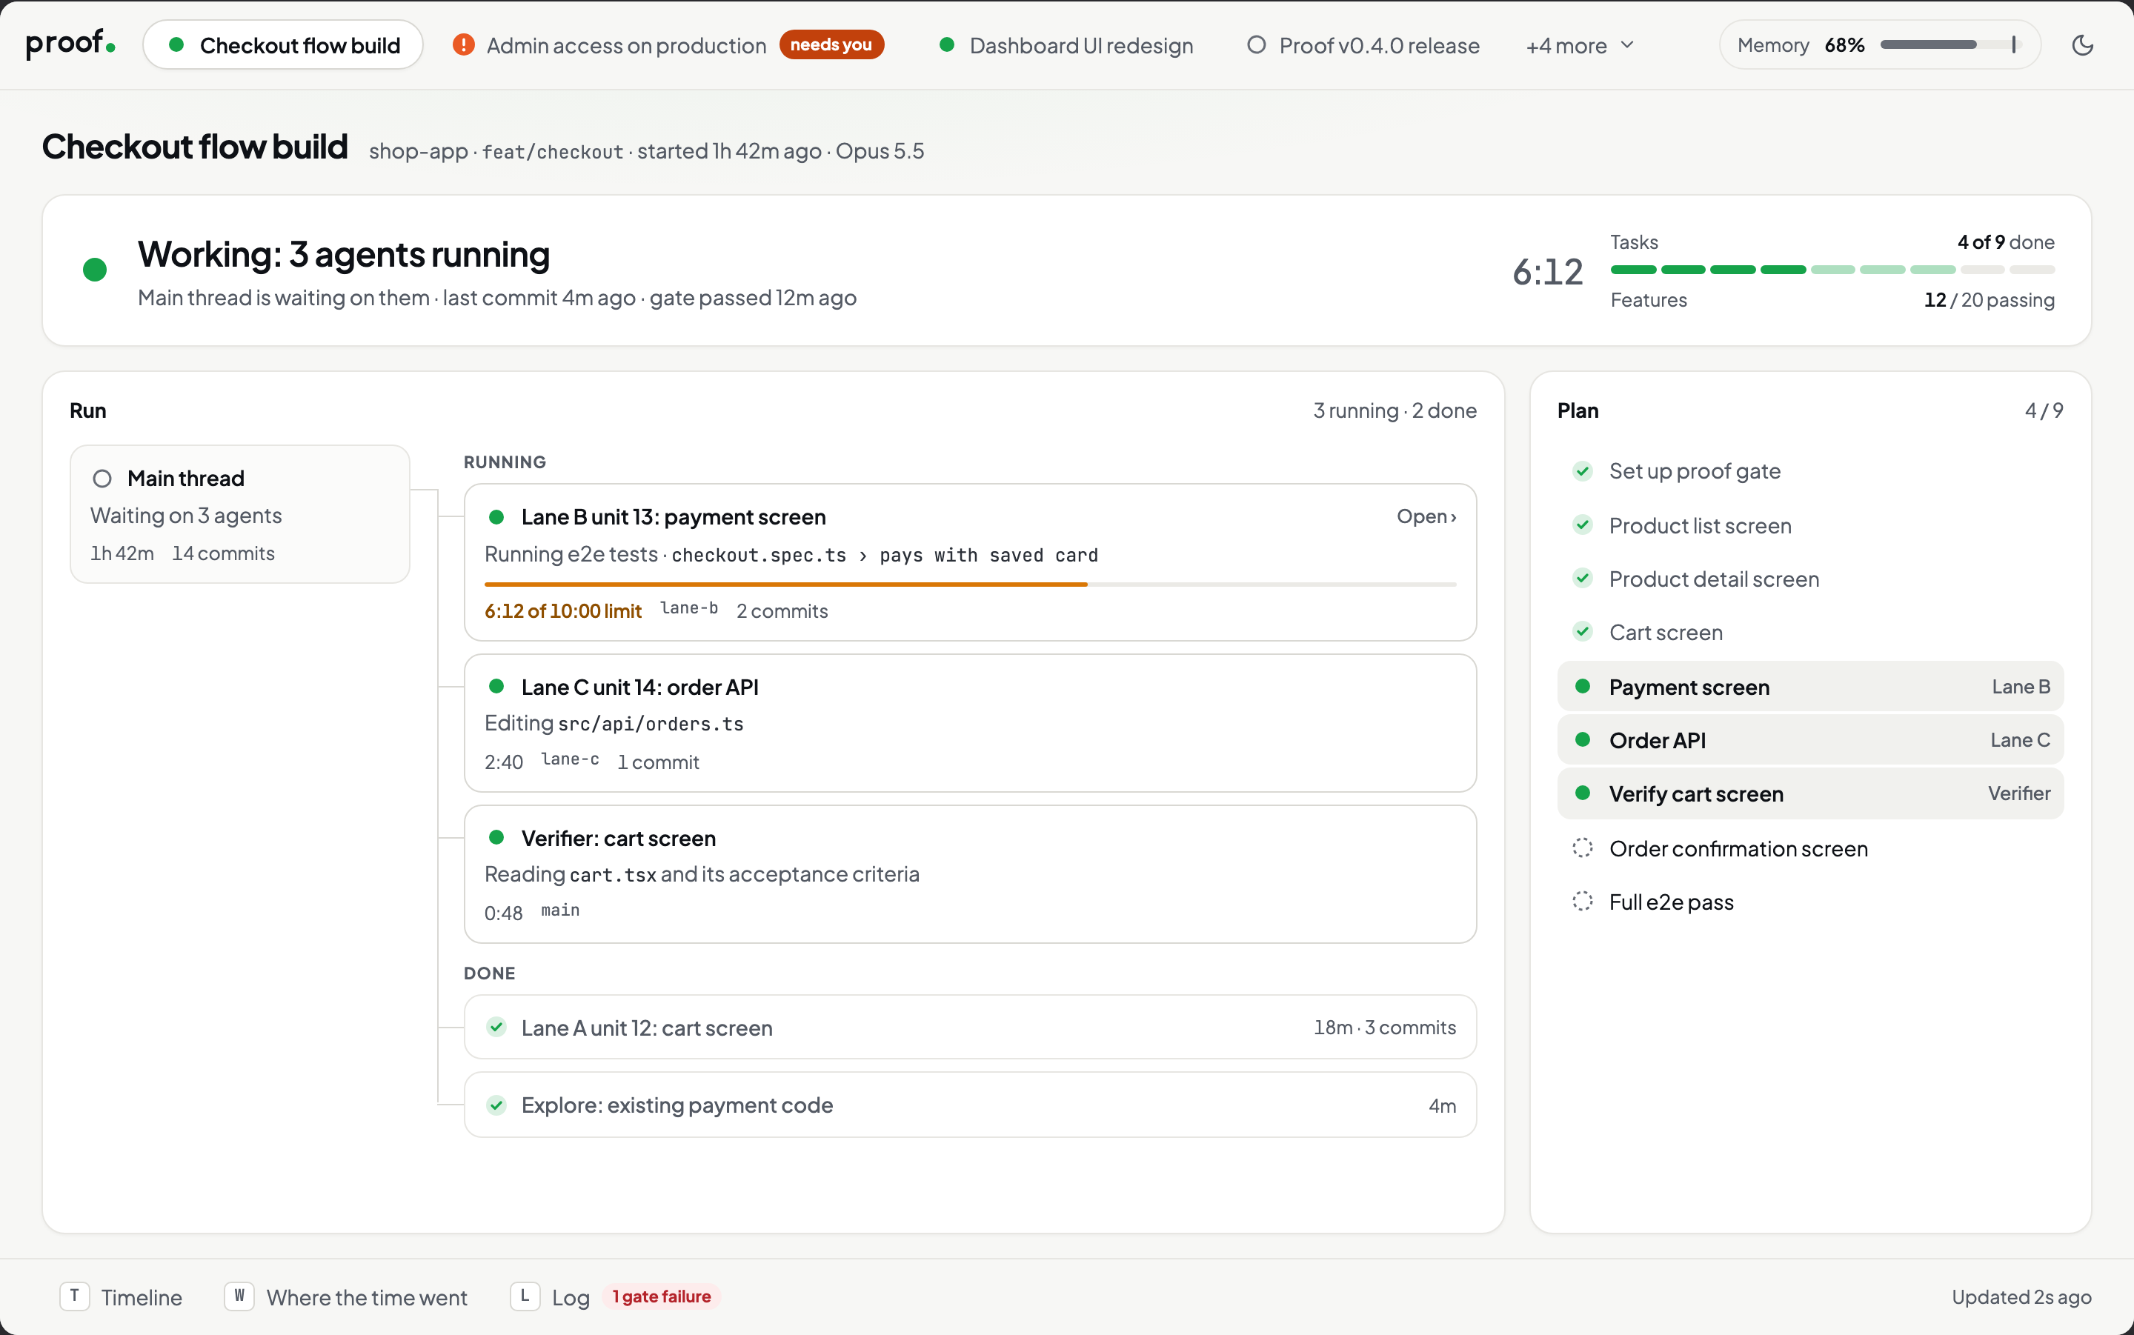2134x1335 pixels.
Task: Click the Tasks segmented progress bar
Action: point(1832,270)
